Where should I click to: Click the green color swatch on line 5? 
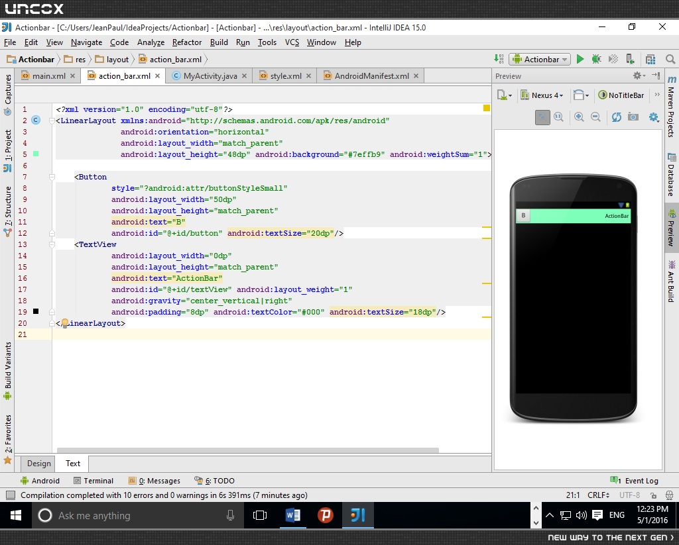[x=36, y=154]
